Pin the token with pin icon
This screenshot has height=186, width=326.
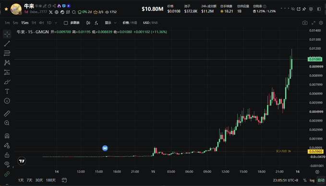point(304,9)
